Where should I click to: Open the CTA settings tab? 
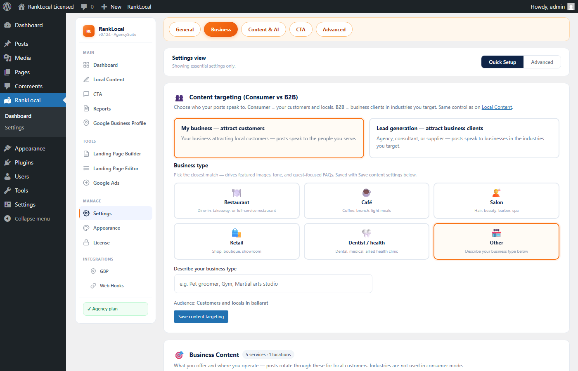click(x=301, y=29)
